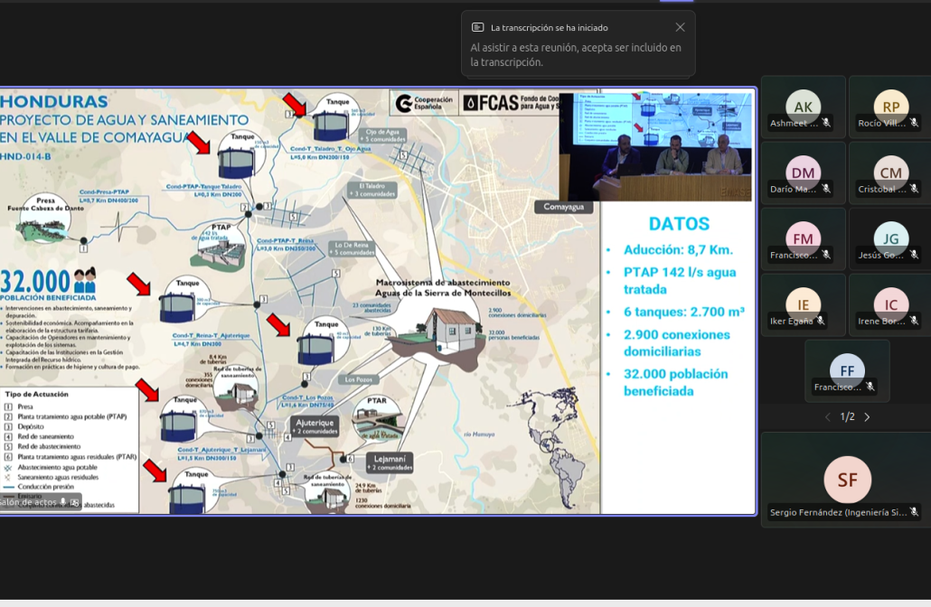Screen dimensions: 931x607
Task: Select the JG participant avatar
Action: [890, 238]
